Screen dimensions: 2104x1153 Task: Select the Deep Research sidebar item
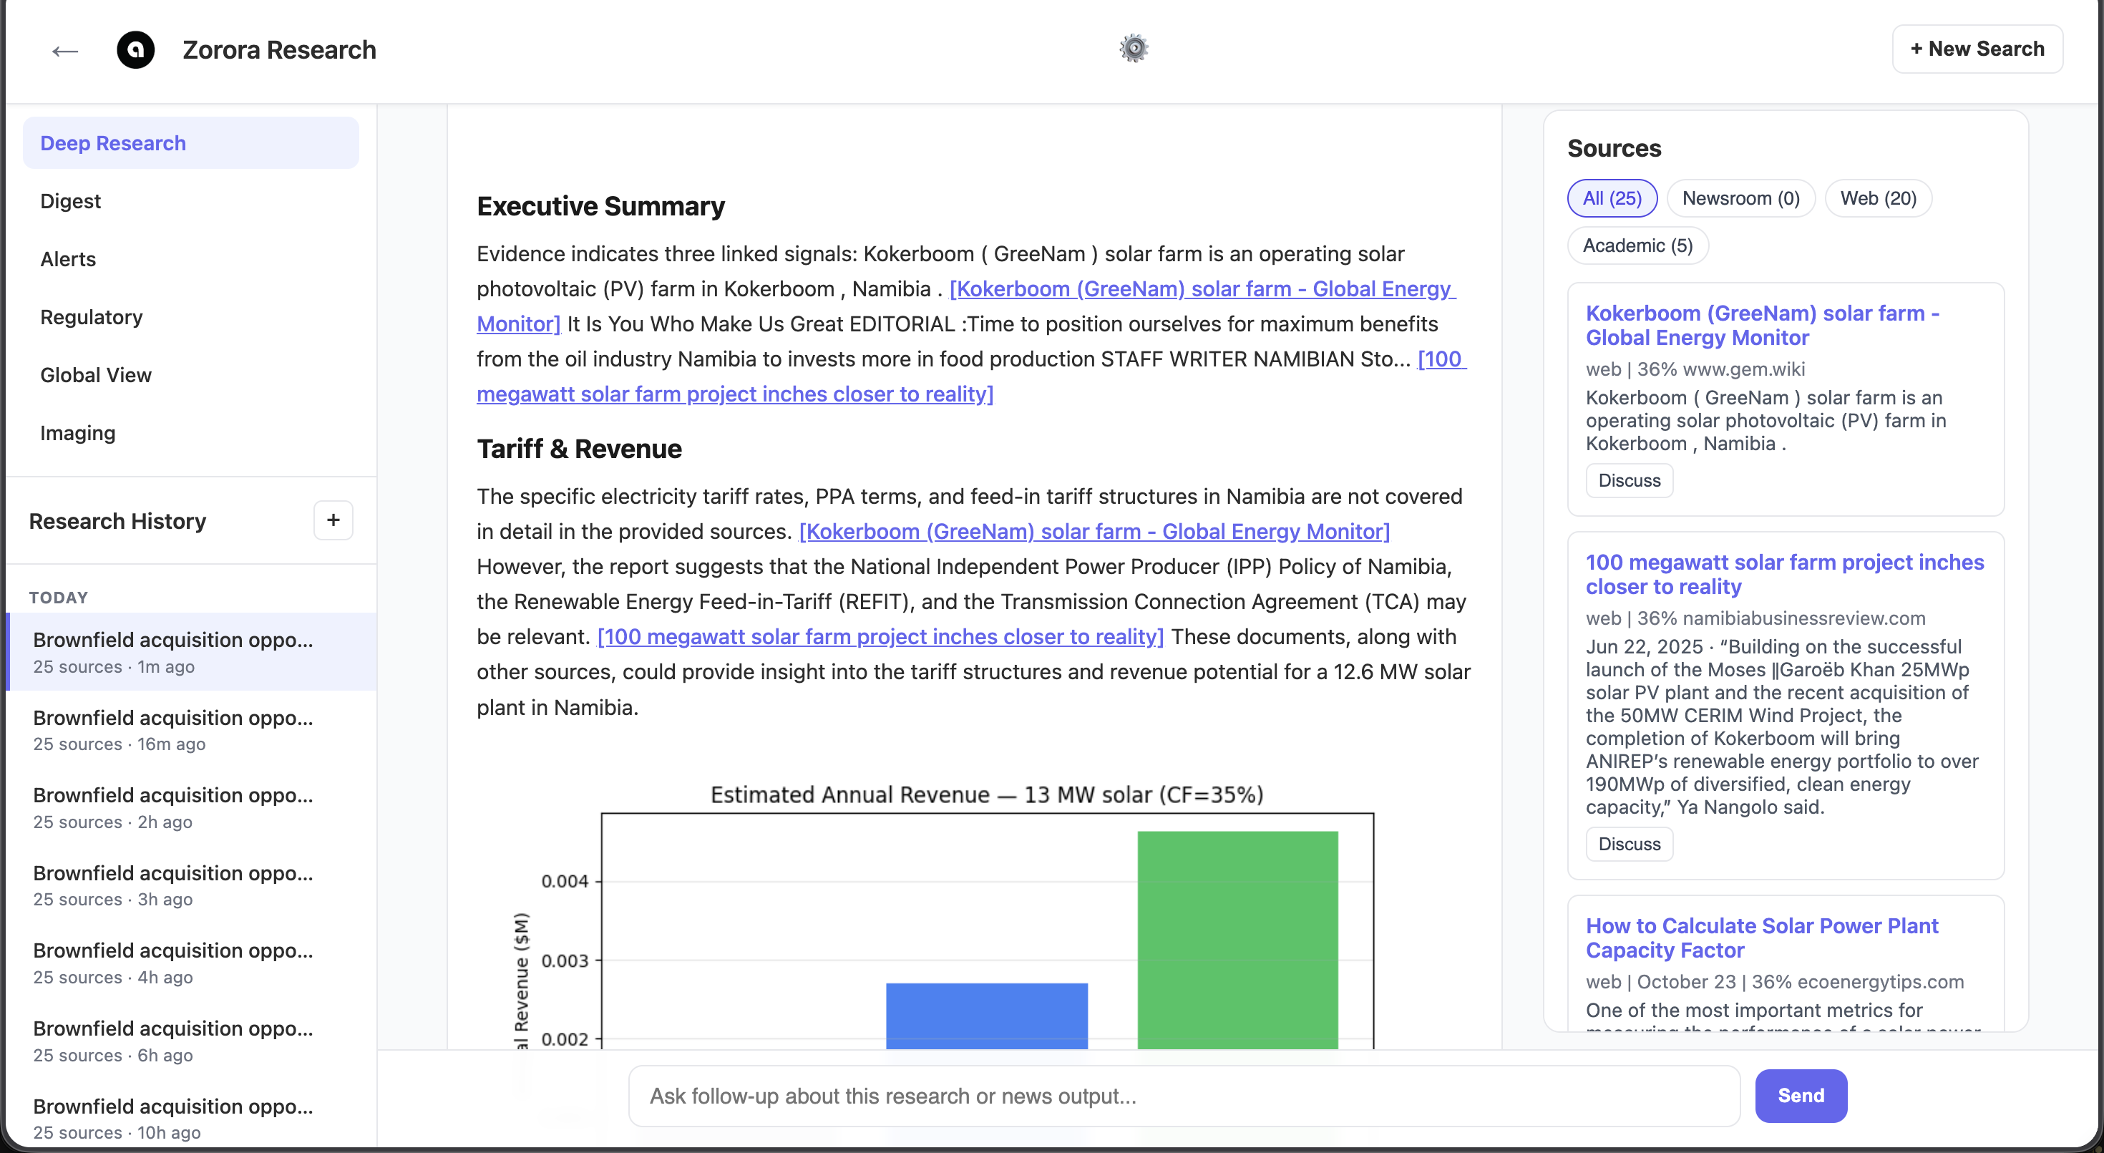[113, 142]
